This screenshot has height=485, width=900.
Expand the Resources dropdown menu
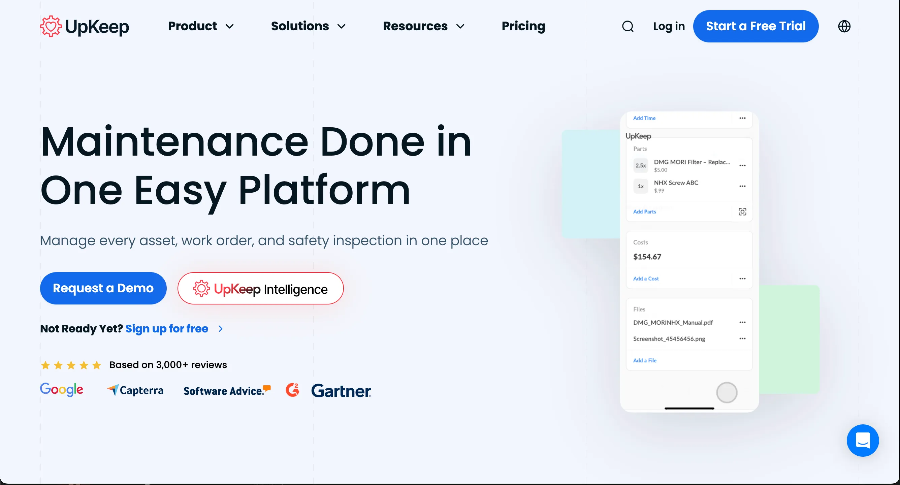[x=423, y=26]
